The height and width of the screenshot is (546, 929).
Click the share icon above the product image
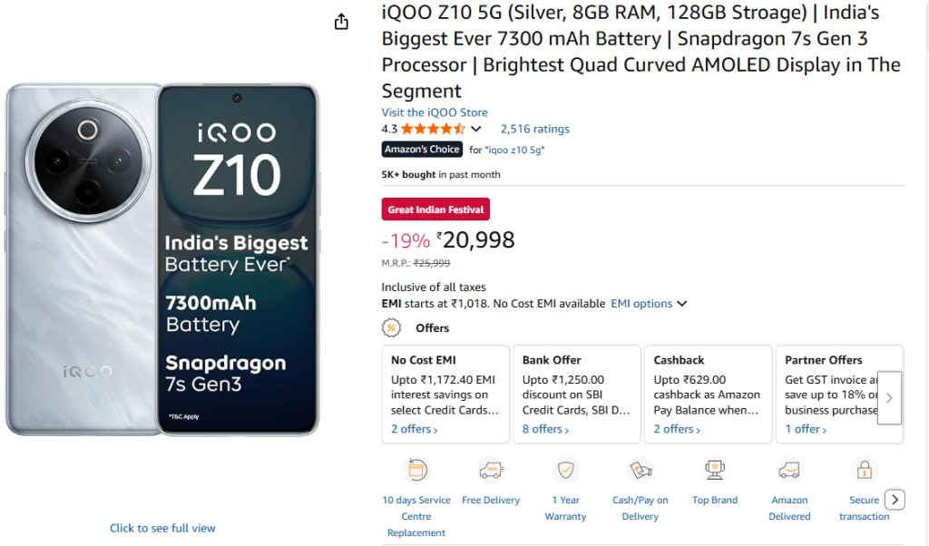pyautogui.click(x=341, y=20)
